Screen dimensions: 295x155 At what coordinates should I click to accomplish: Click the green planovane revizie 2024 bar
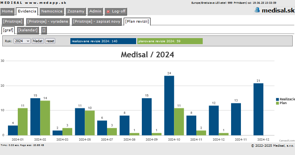pos(170,41)
